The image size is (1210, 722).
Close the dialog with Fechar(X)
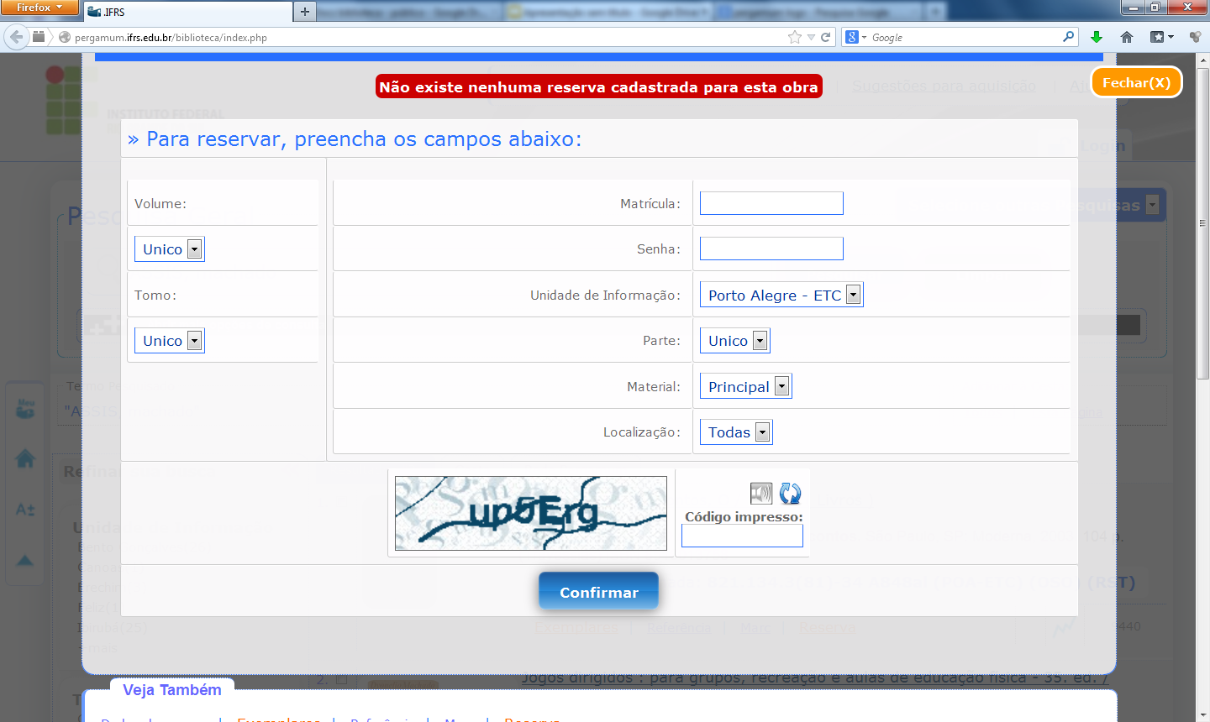1136,82
